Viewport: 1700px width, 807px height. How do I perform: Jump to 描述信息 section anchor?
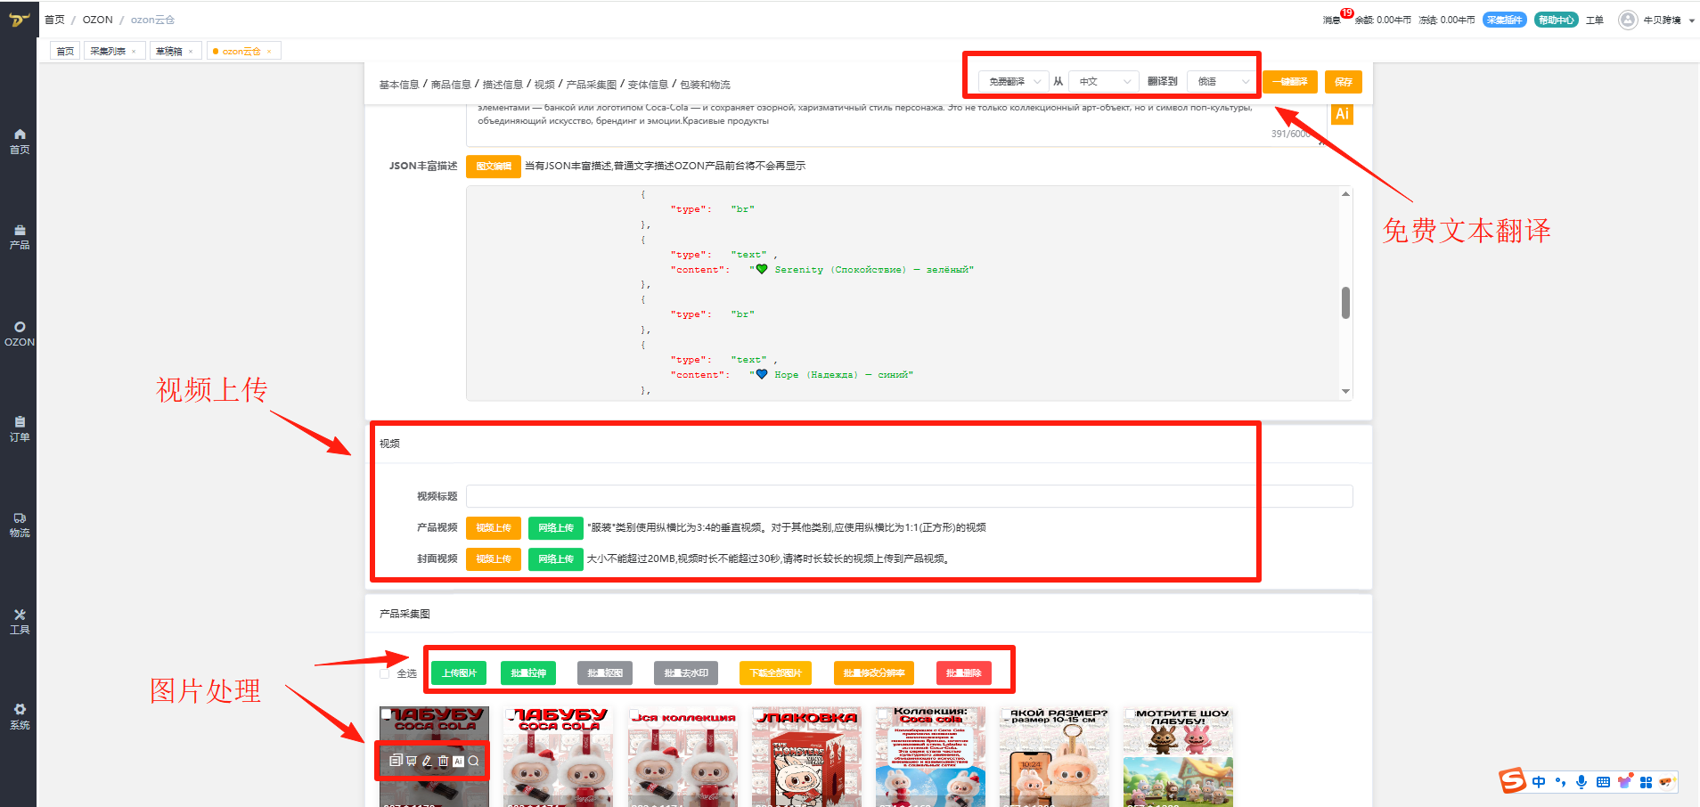tap(503, 85)
